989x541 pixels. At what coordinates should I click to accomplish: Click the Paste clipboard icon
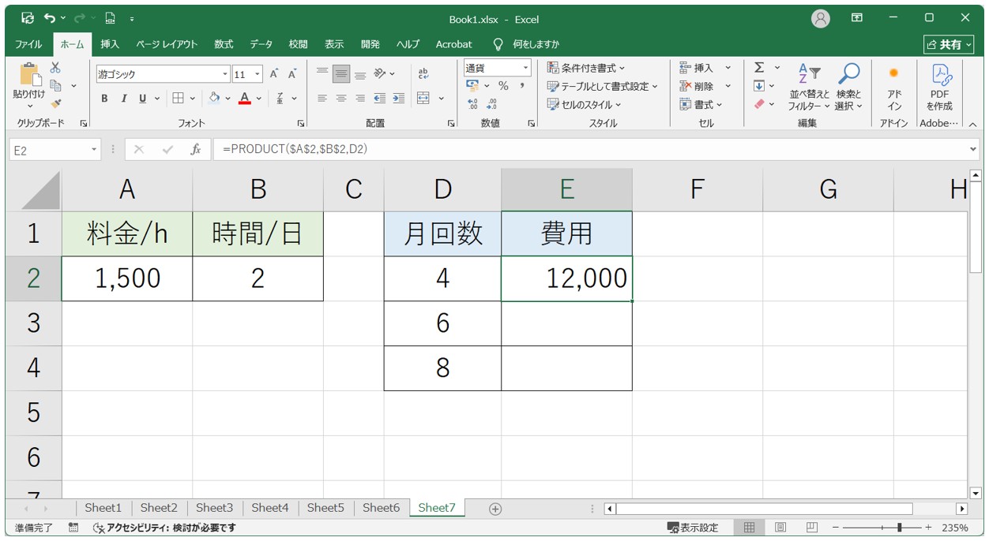pos(30,74)
